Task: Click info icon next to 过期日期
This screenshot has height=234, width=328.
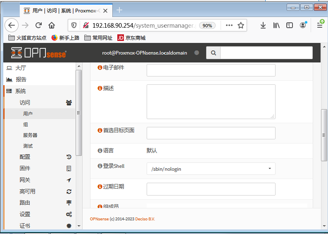Action: point(100,187)
